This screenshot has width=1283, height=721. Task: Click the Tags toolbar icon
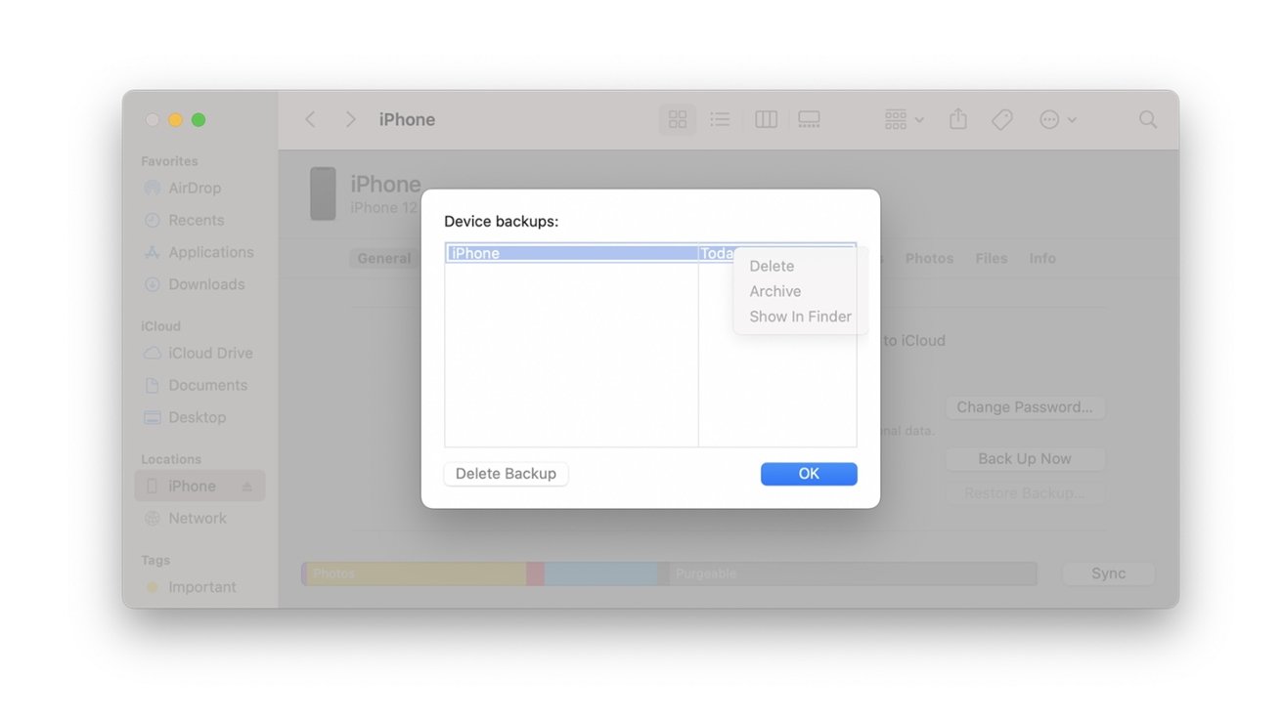tap(1002, 119)
